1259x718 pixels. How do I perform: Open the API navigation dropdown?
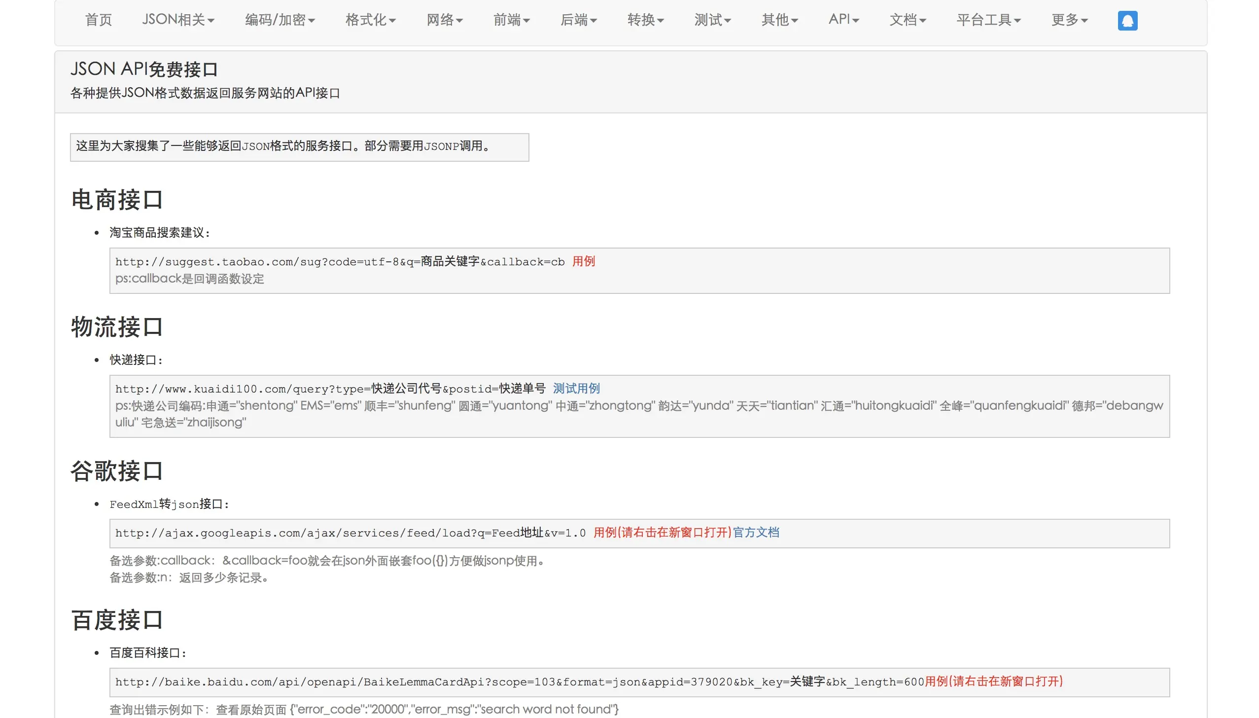[x=843, y=20]
